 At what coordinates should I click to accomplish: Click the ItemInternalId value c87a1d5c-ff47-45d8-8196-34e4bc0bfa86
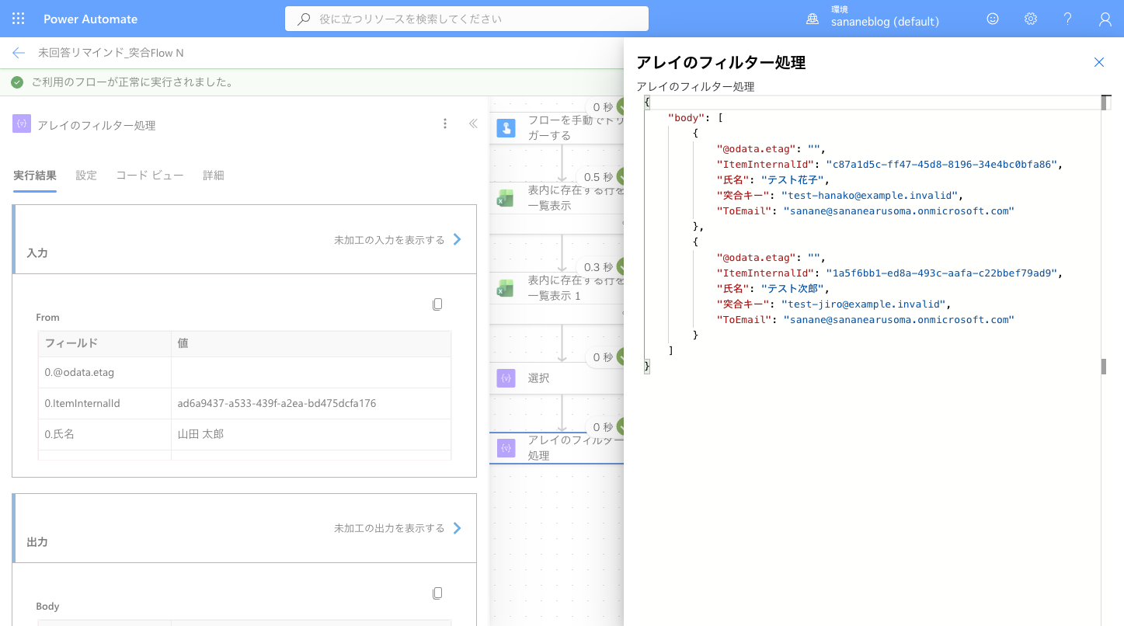(942, 165)
